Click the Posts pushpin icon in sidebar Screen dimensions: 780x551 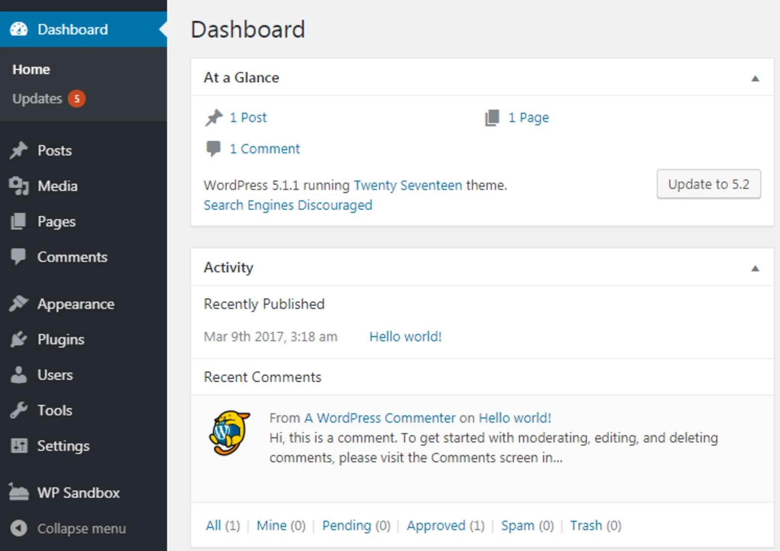[19, 151]
